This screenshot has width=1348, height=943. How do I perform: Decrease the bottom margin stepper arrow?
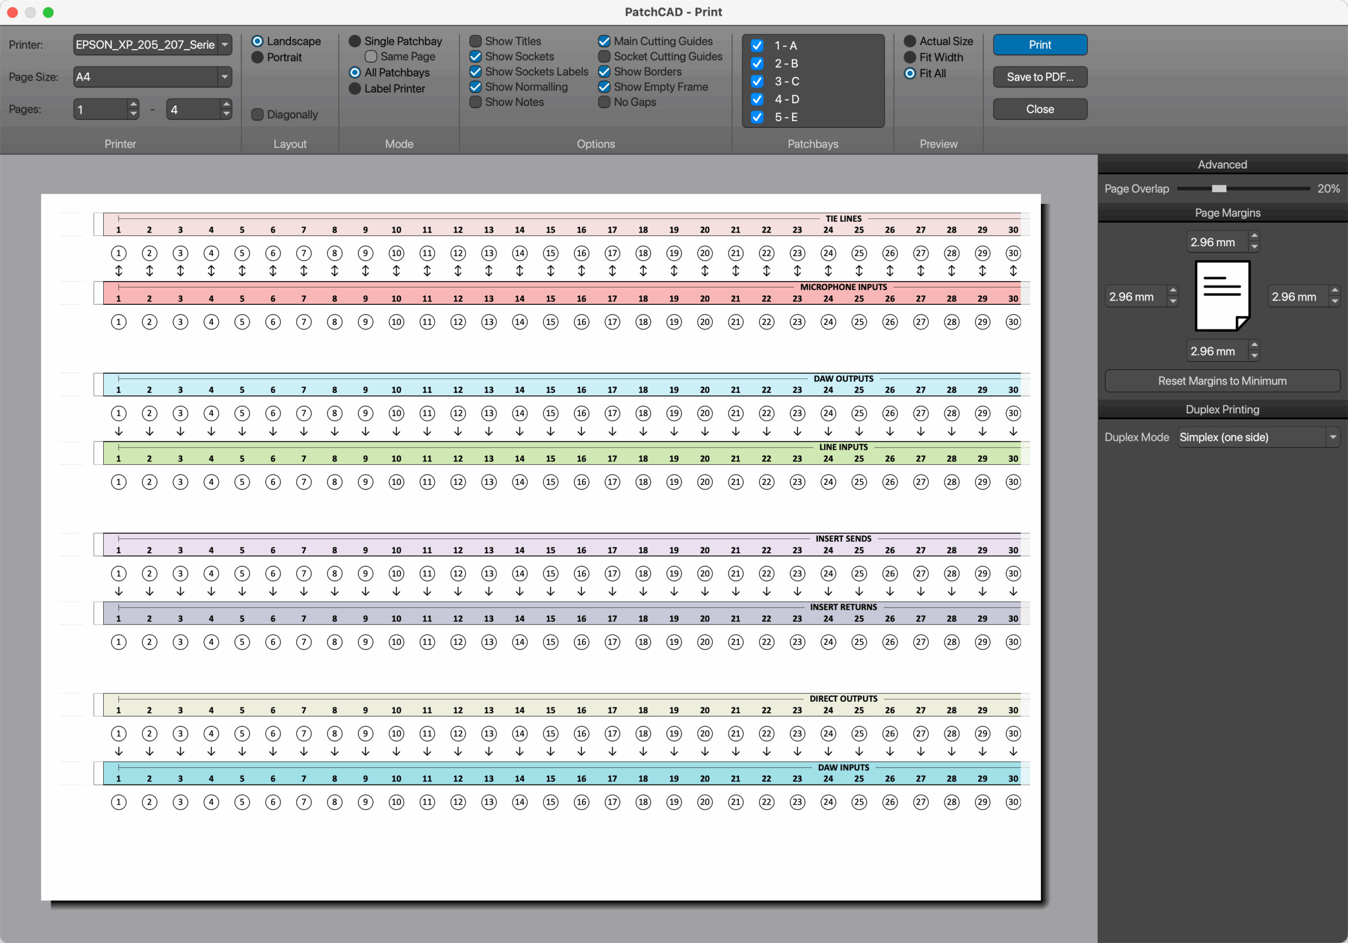(x=1254, y=356)
